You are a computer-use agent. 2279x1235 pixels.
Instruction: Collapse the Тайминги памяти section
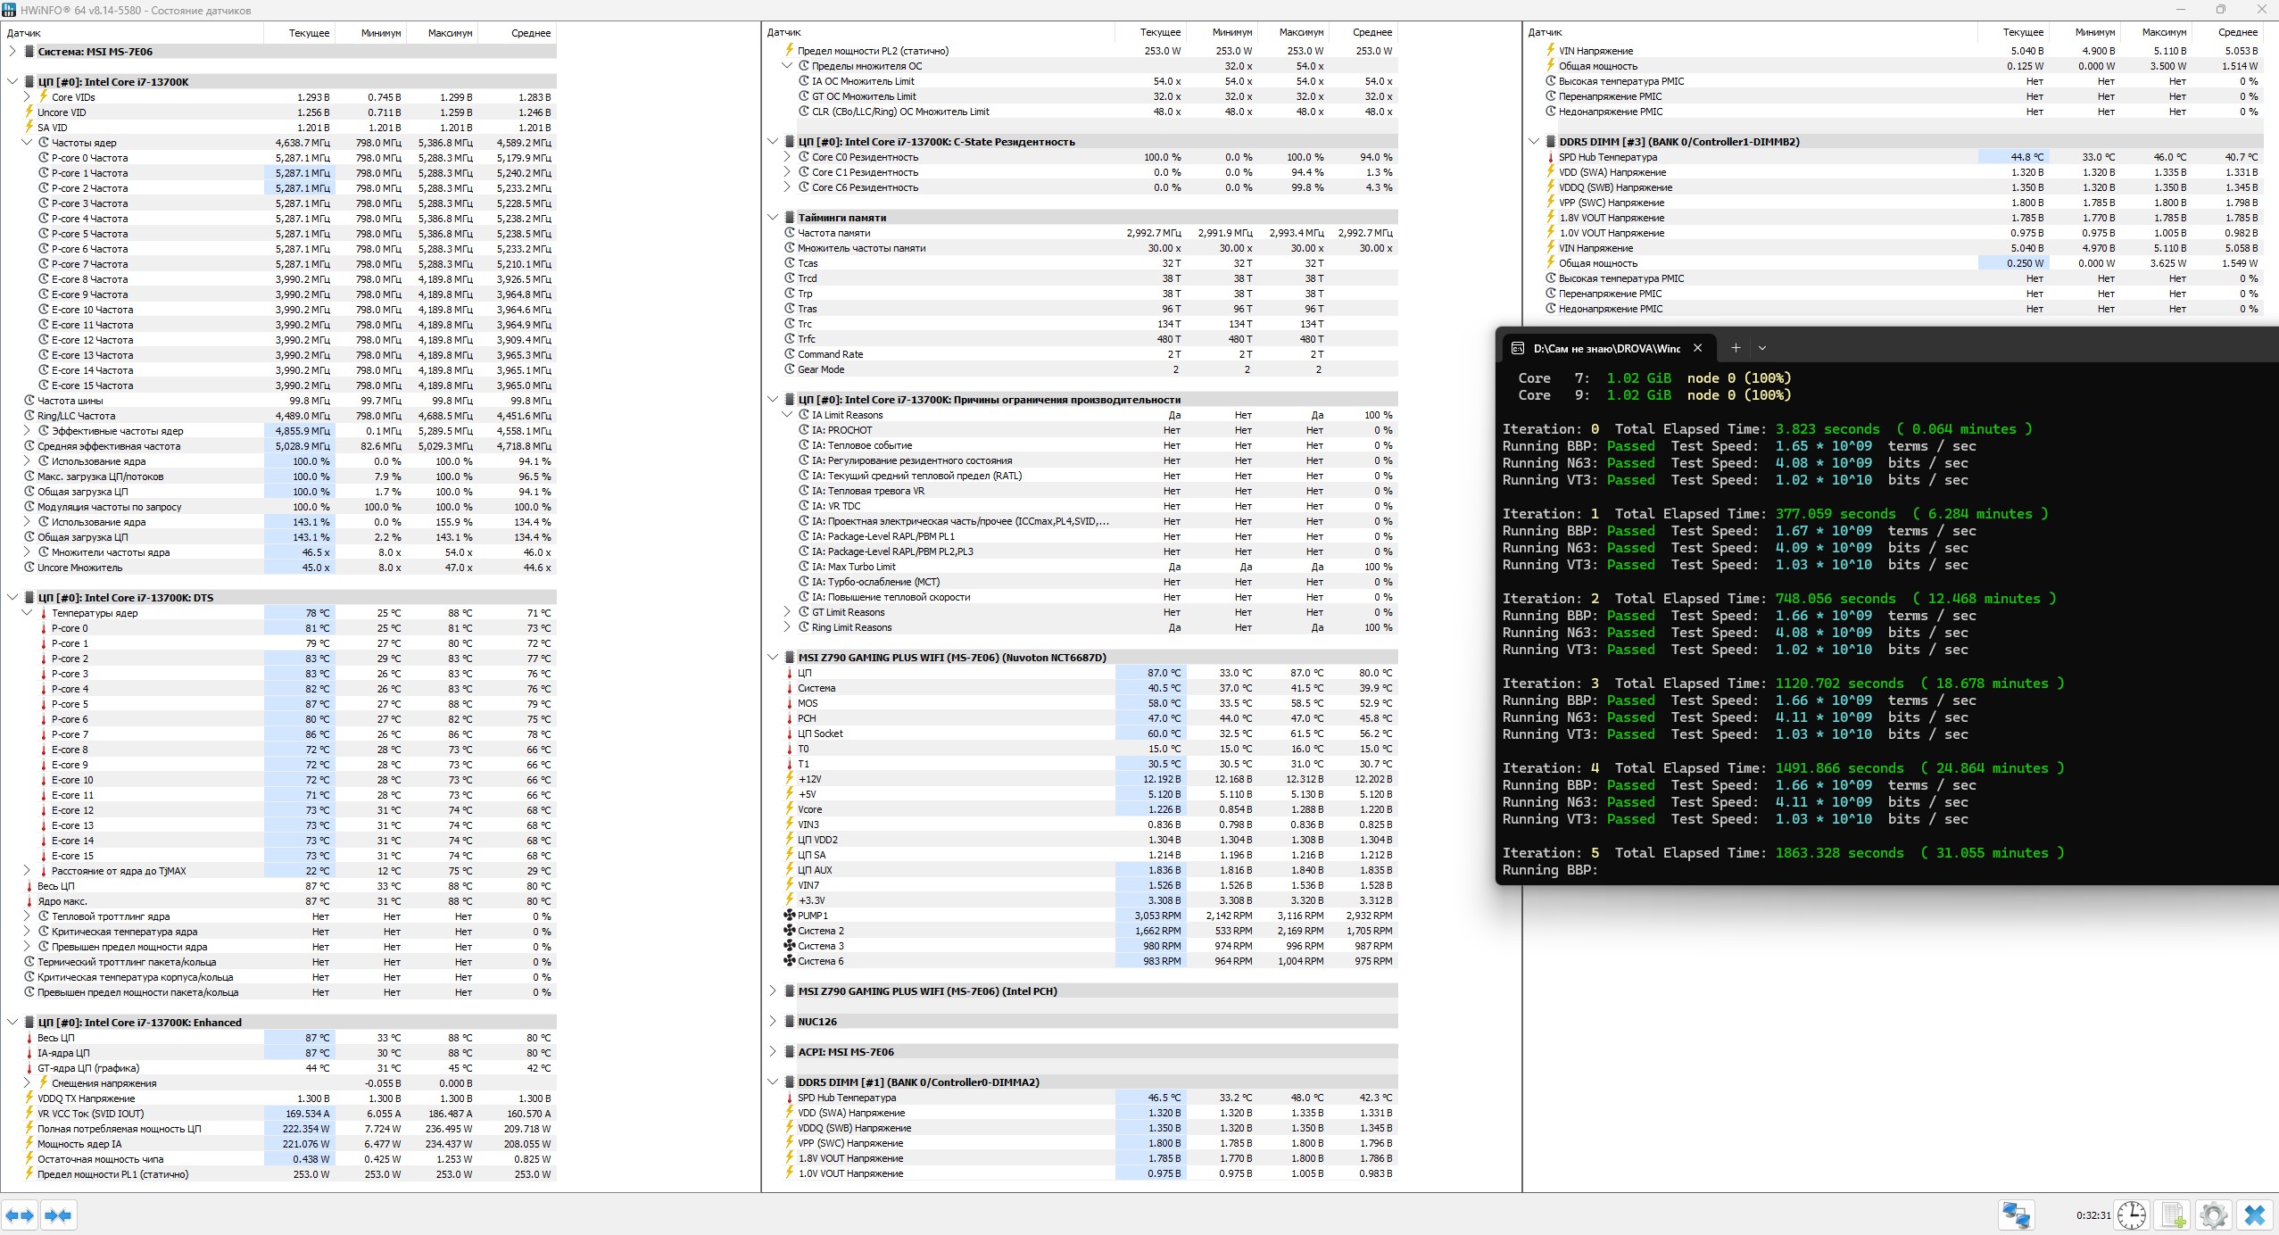[x=773, y=217]
